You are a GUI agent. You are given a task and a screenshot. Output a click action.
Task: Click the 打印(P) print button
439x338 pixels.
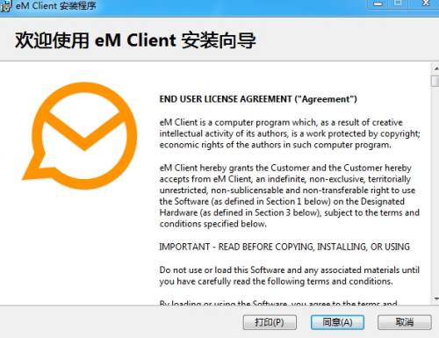(270, 322)
